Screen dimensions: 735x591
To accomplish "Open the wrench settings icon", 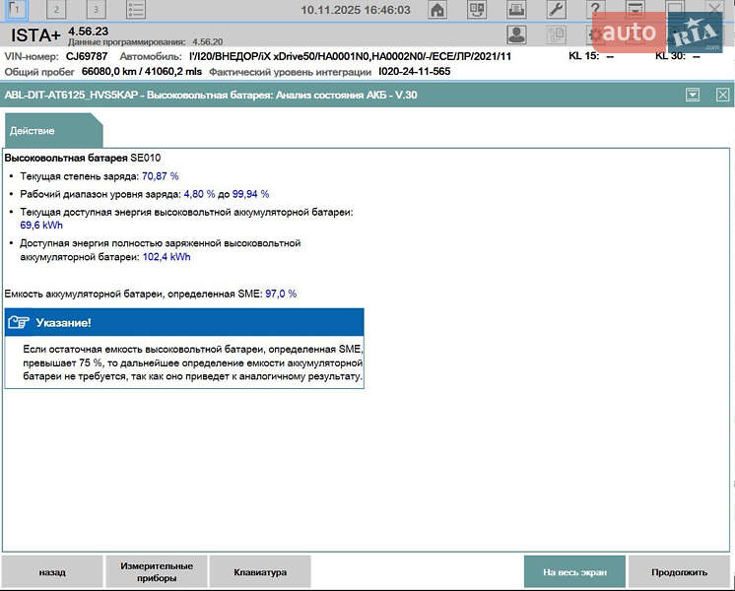I will pyautogui.click(x=556, y=10).
